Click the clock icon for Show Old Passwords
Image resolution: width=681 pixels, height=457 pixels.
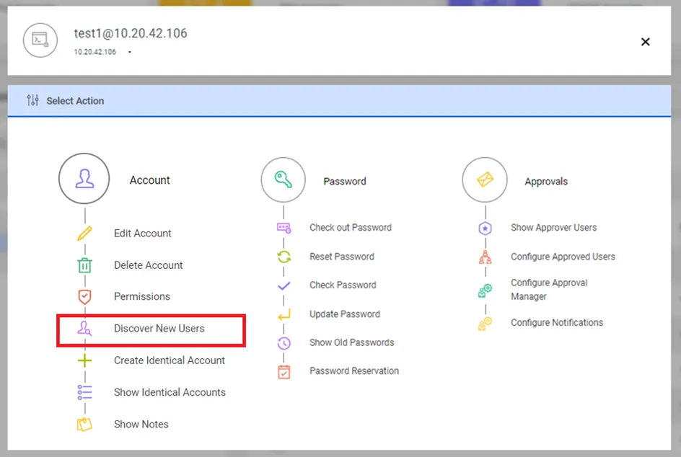point(284,343)
